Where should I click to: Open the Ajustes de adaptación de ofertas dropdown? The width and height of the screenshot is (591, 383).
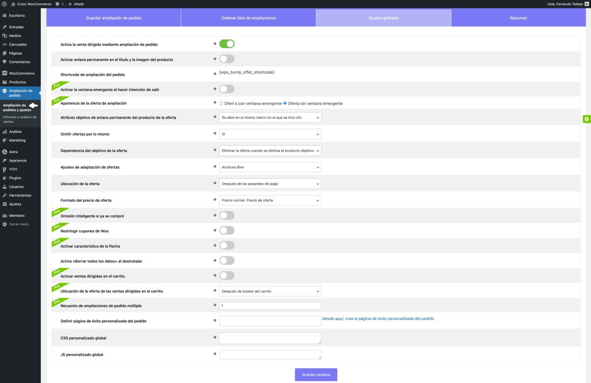[x=270, y=167]
